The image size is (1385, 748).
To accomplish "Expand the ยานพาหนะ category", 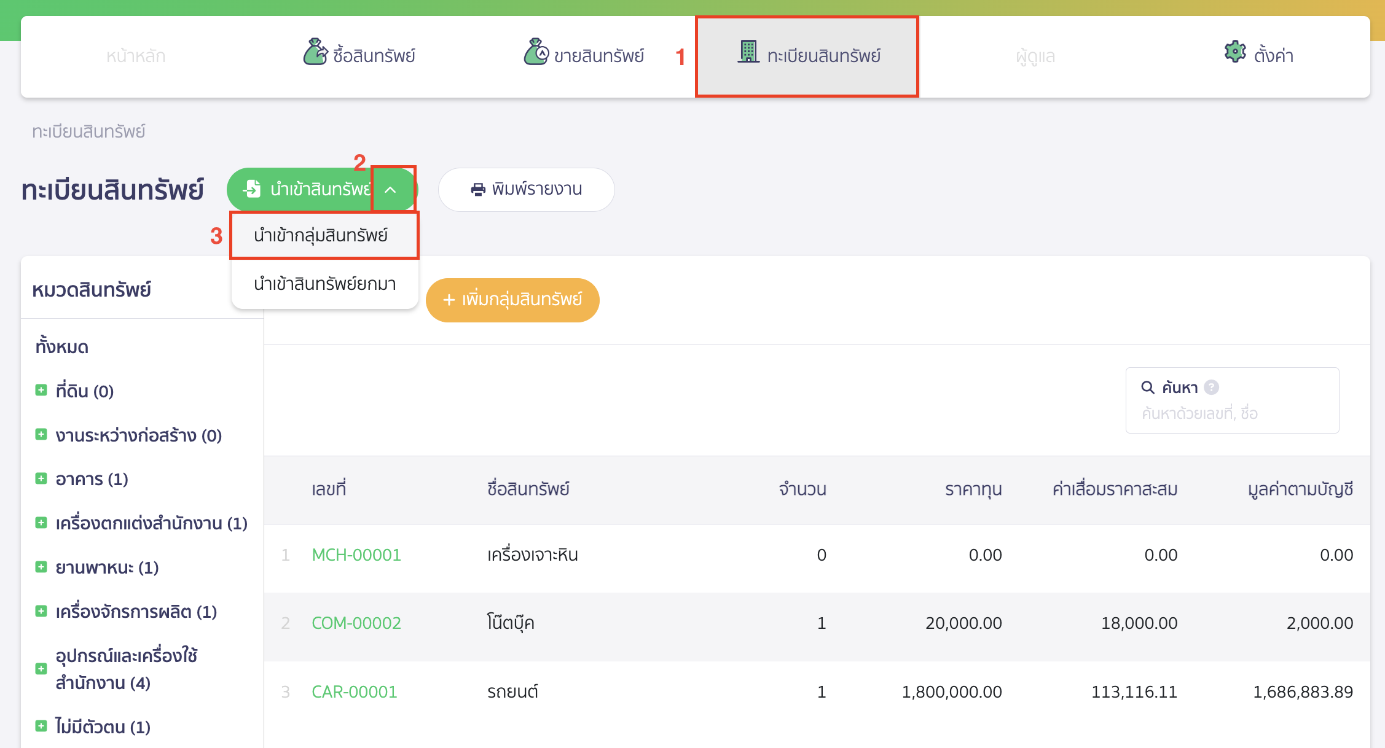I will pyautogui.click(x=41, y=567).
